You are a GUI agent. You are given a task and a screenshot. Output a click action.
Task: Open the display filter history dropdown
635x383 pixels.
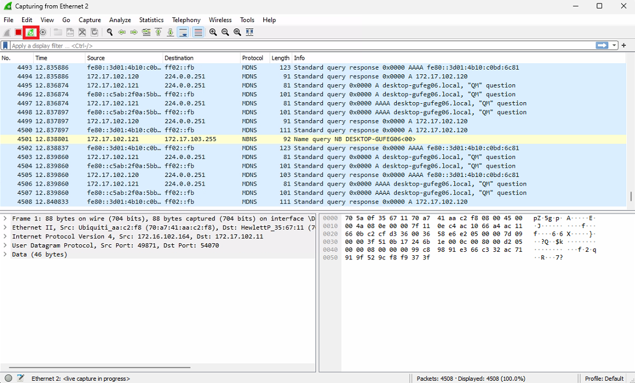tap(614, 45)
